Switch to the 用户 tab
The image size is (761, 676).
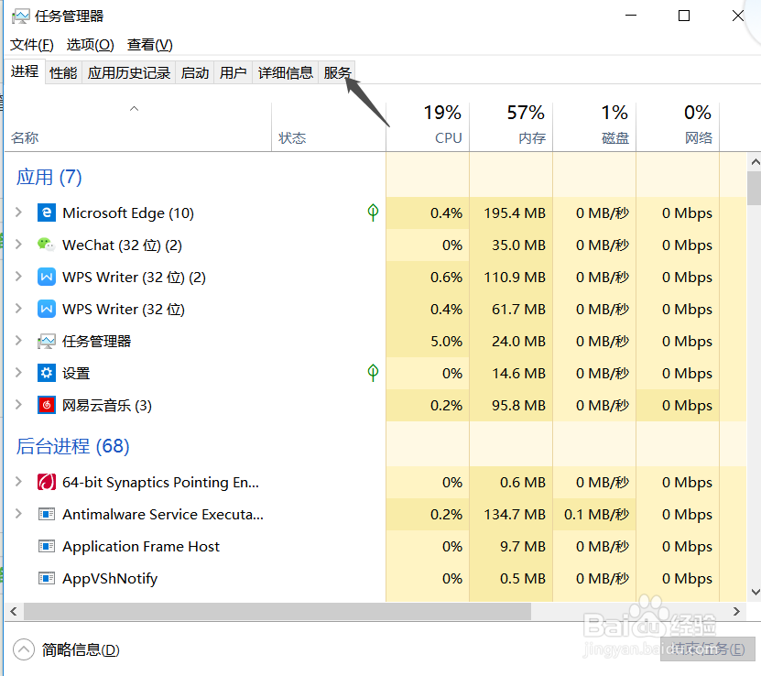[x=233, y=72]
